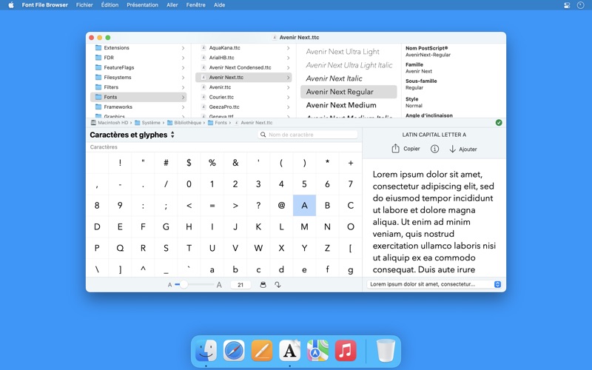Open the Aller menu
592x370 pixels.
[x=172, y=5]
